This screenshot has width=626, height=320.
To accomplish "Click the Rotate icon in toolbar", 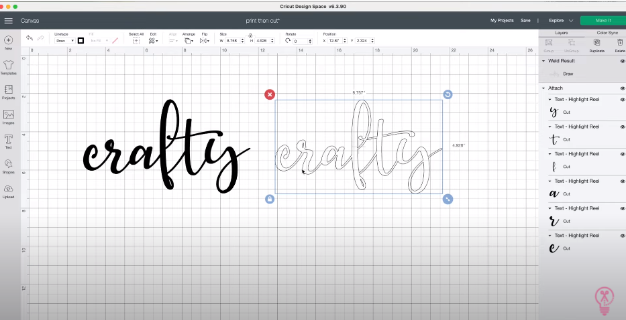I will point(288,41).
